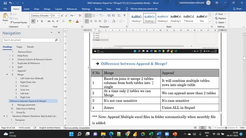Open the References tab
Viewport: 246px width, 138px height.
tap(72, 9)
